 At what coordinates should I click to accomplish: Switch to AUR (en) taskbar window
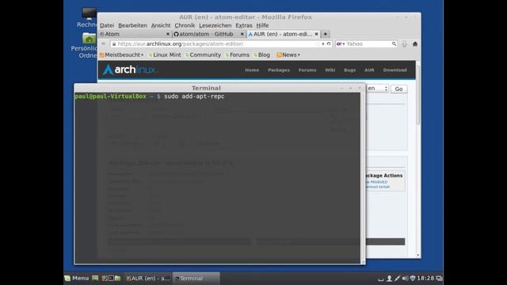[148, 278]
